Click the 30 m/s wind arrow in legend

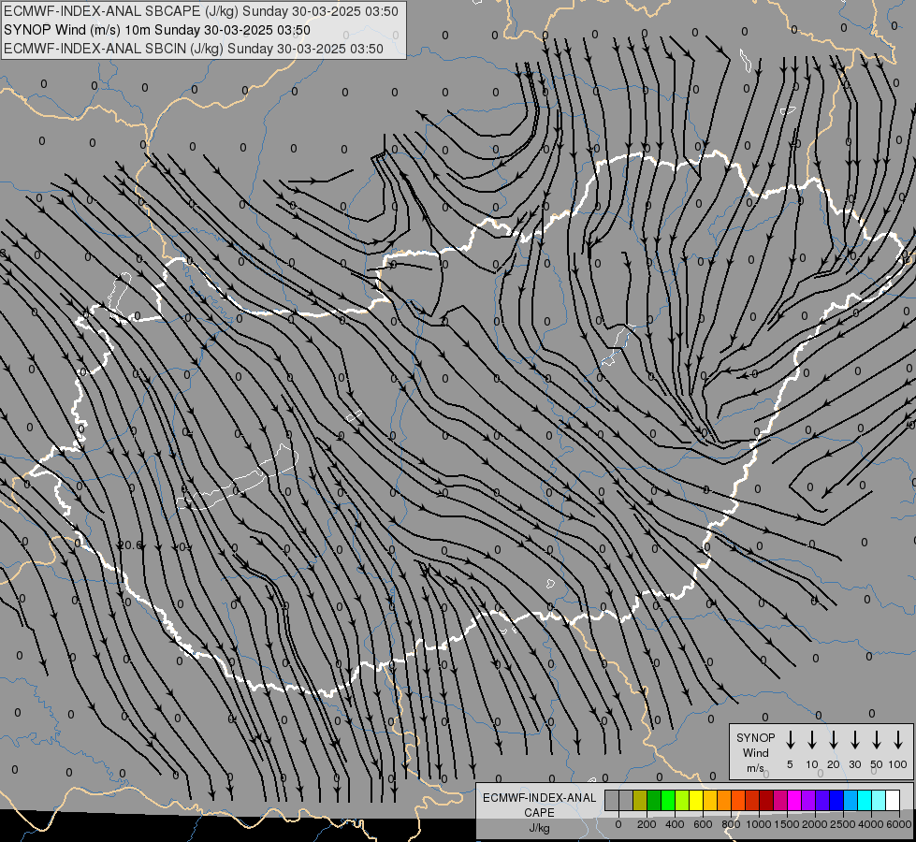coord(854,740)
